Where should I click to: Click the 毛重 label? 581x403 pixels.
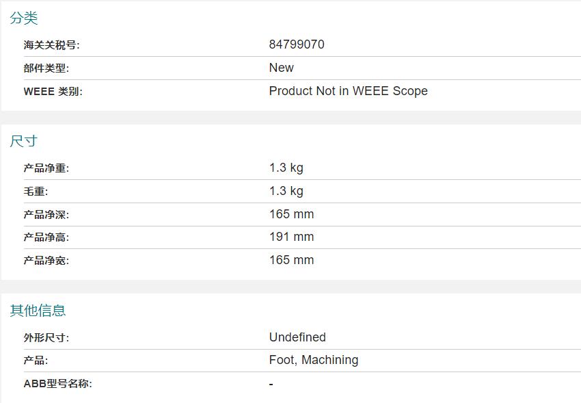(36, 192)
